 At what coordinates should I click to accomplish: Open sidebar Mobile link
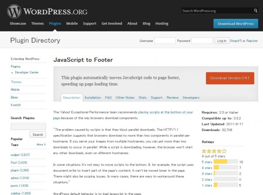15,90
